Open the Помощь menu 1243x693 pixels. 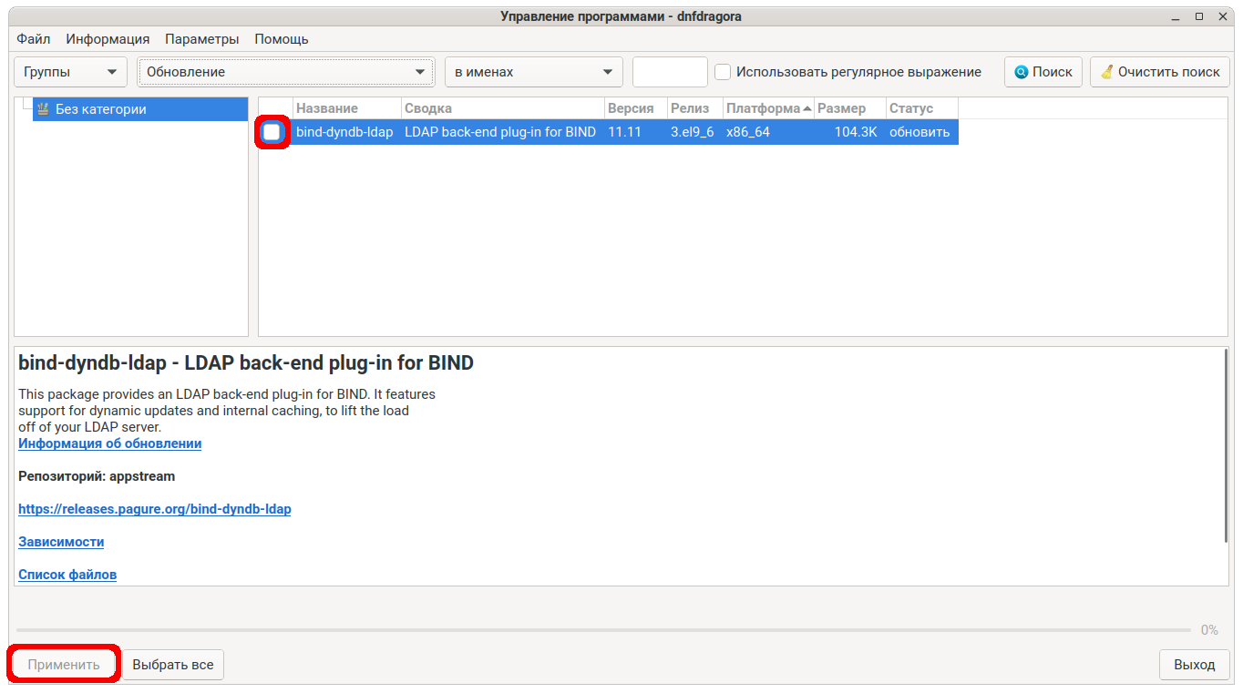click(x=281, y=39)
